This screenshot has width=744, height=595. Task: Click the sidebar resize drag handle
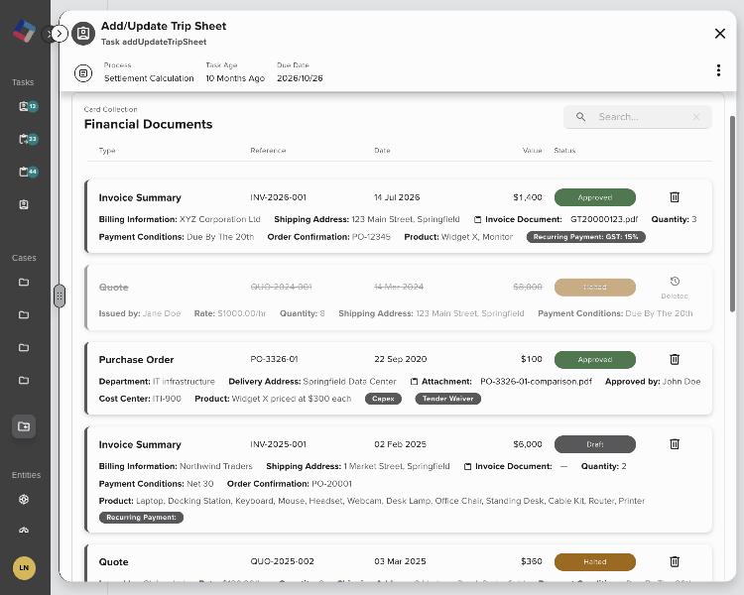pos(60,297)
